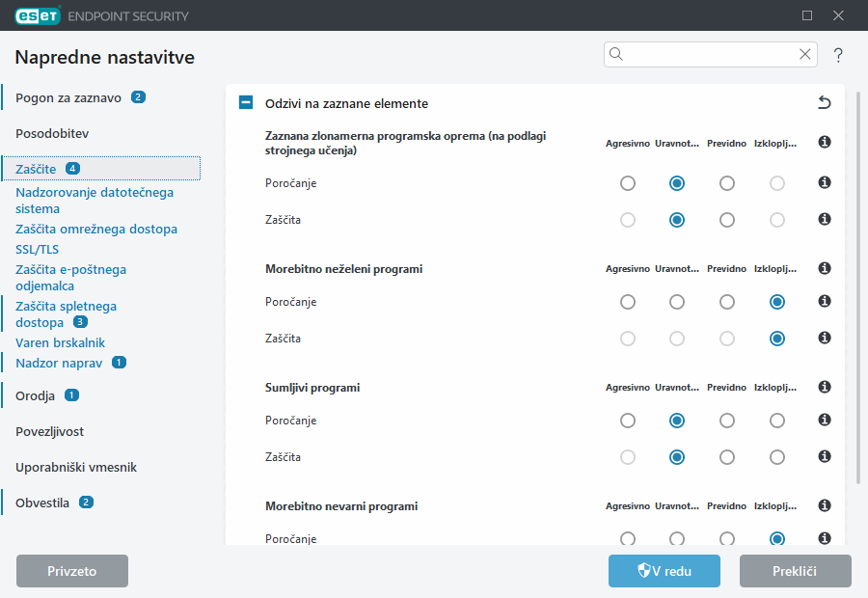The height and width of the screenshot is (598, 868).
Task: Clear the search box with the X icon
Action: coord(805,54)
